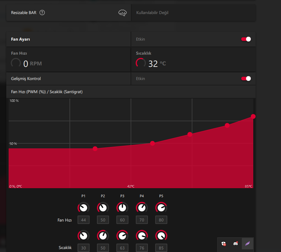Open the Discord tray icon

(x=236, y=244)
